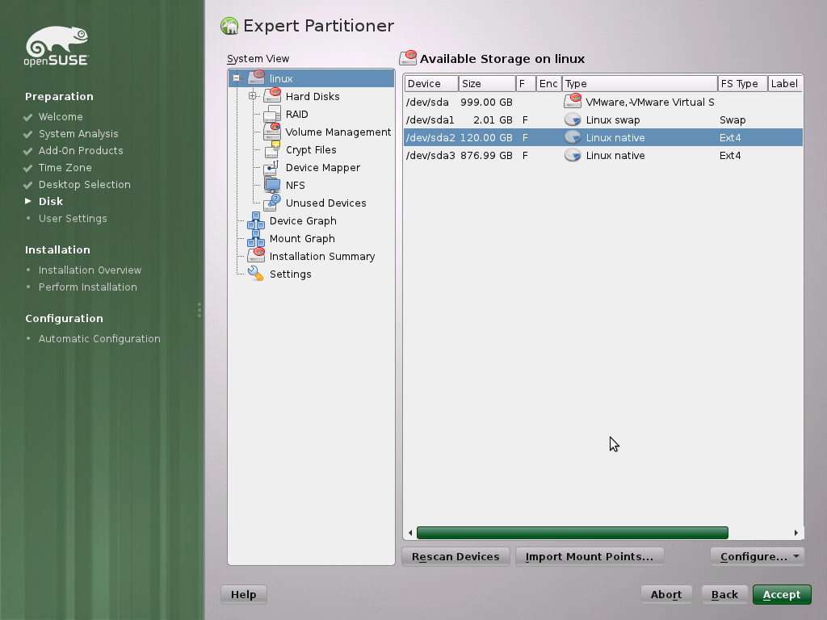This screenshot has width=827, height=620.
Task: Select Device Mapper tree item
Action: (x=323, y=167)
